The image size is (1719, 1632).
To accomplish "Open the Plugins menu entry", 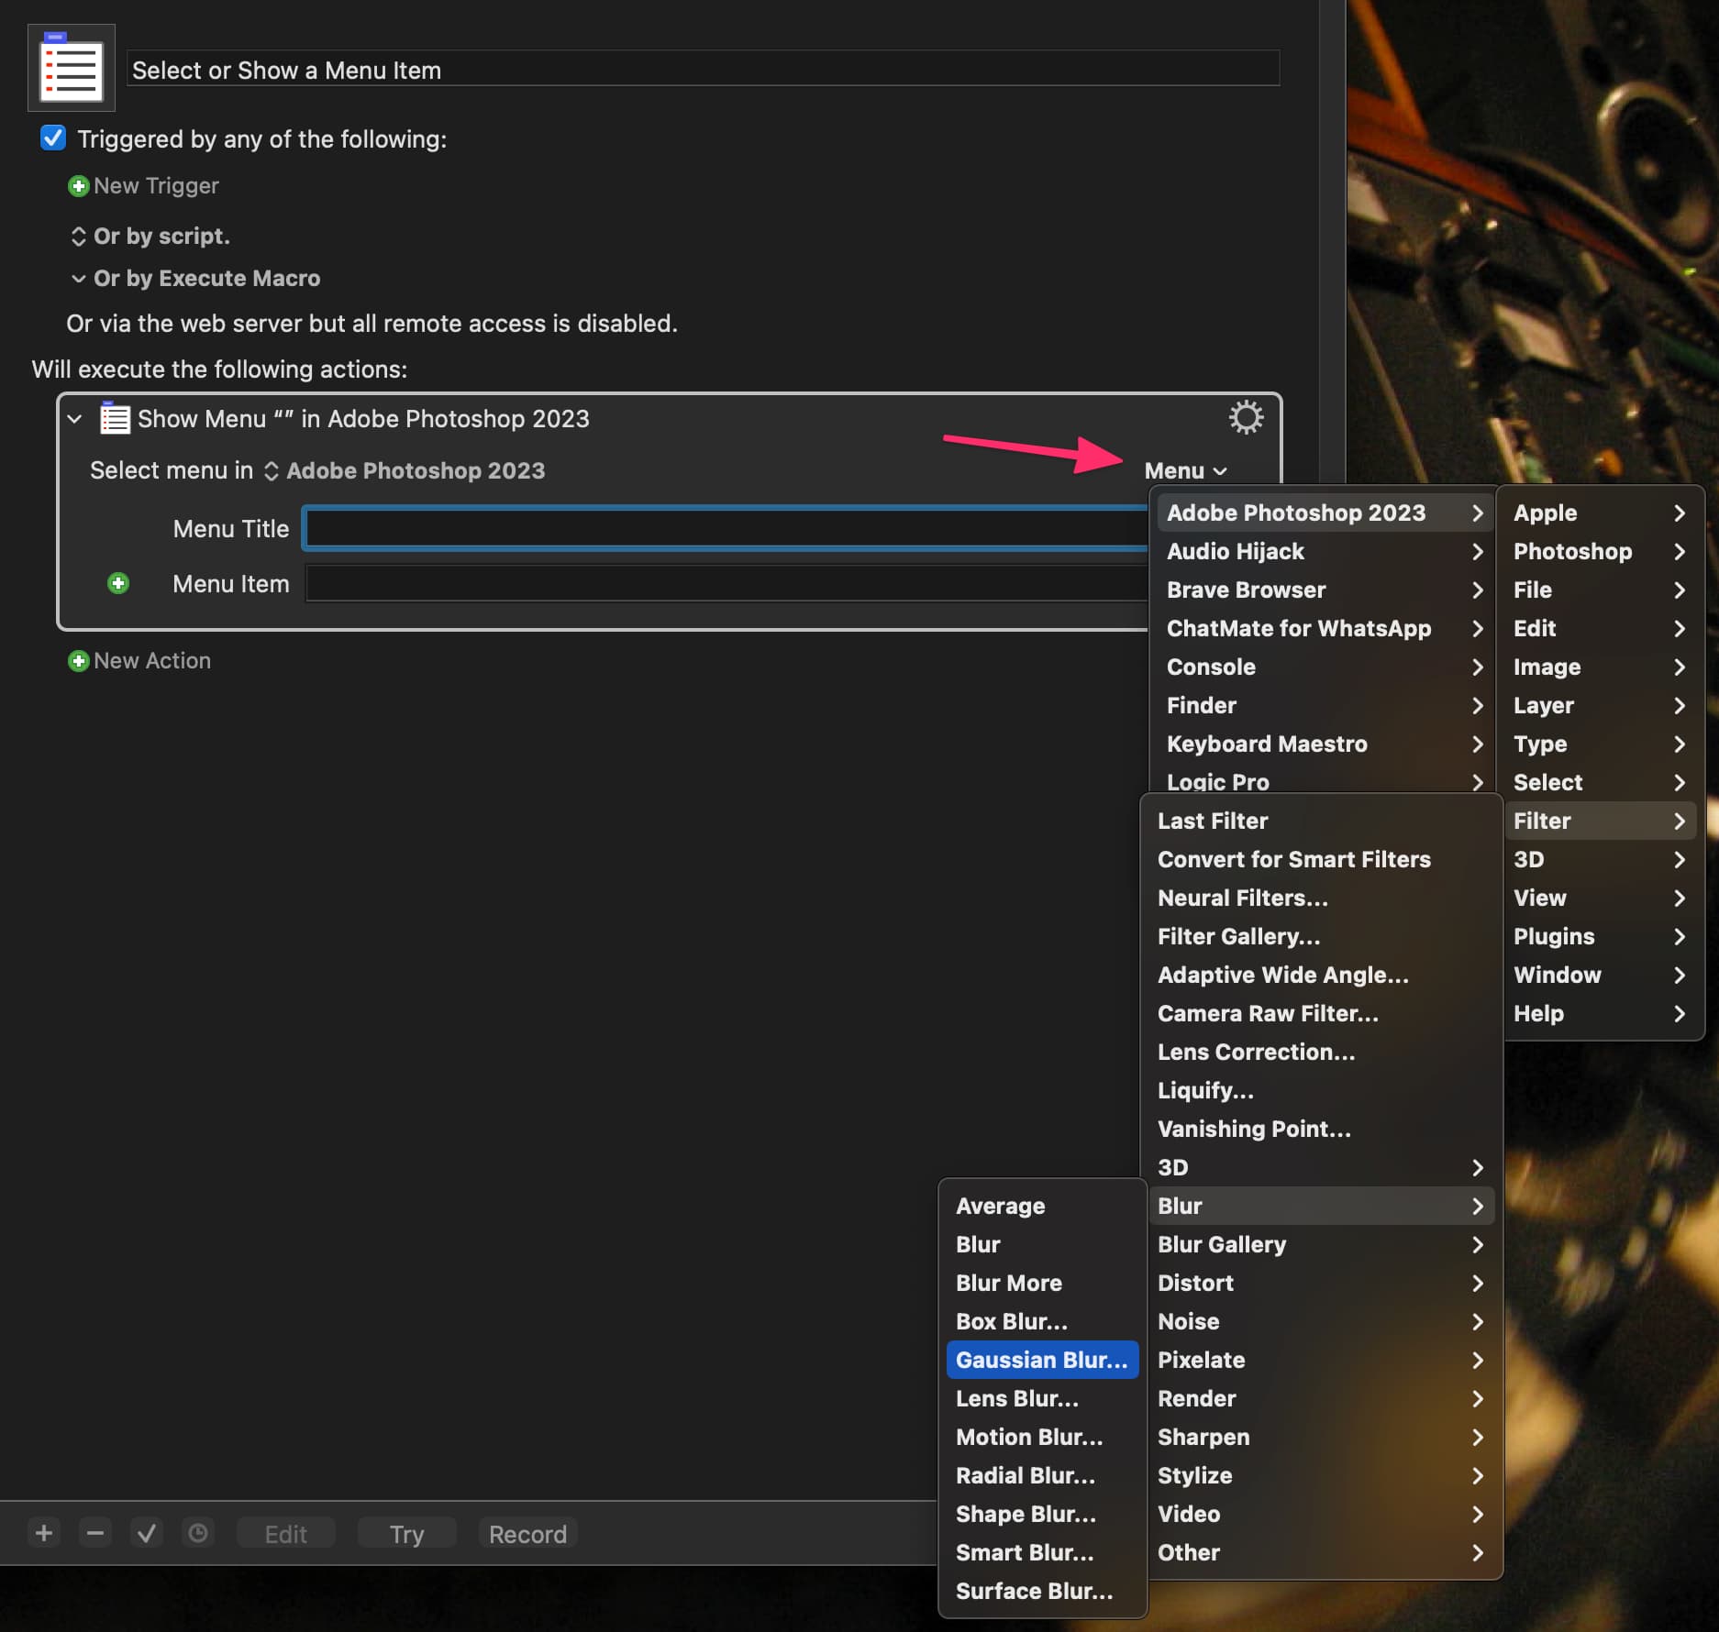I will [1600, 936].
